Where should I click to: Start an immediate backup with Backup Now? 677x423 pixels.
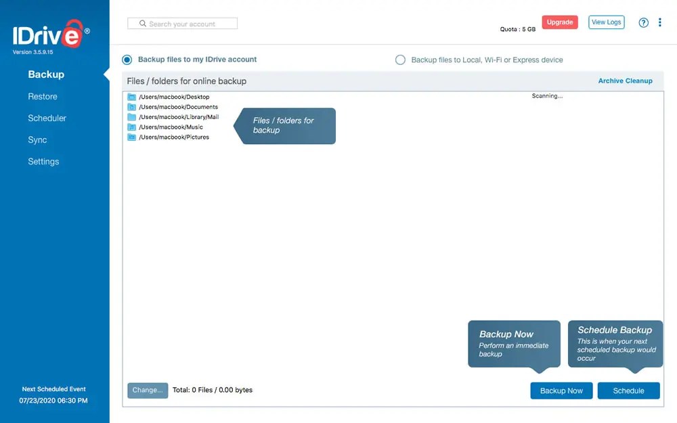561,391
